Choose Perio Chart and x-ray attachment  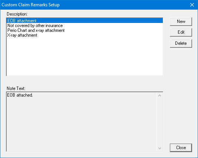pos(85,30)
